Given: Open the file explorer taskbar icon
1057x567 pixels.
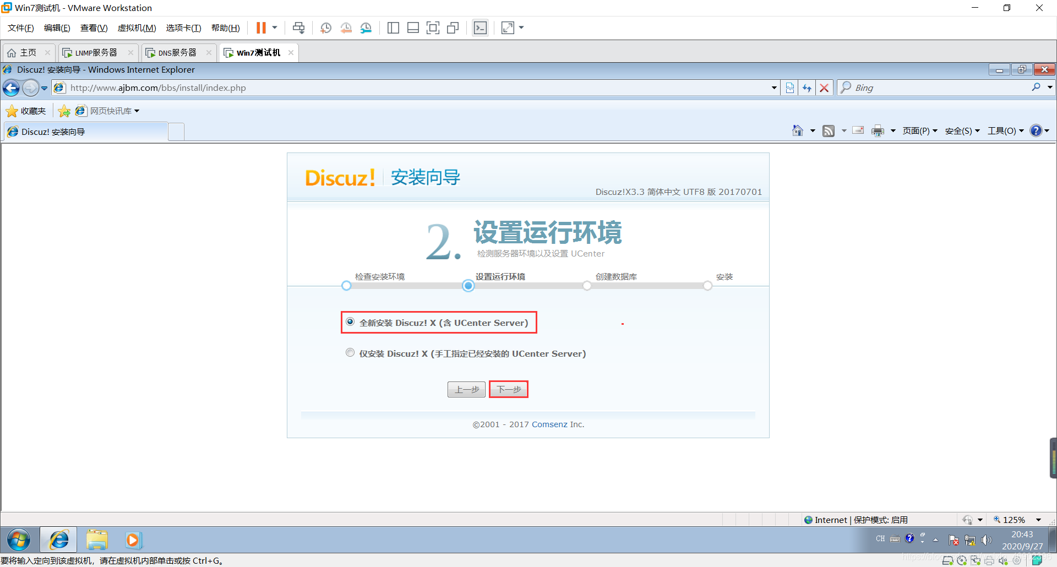Looking at the screenshot, I should [97, 540].
